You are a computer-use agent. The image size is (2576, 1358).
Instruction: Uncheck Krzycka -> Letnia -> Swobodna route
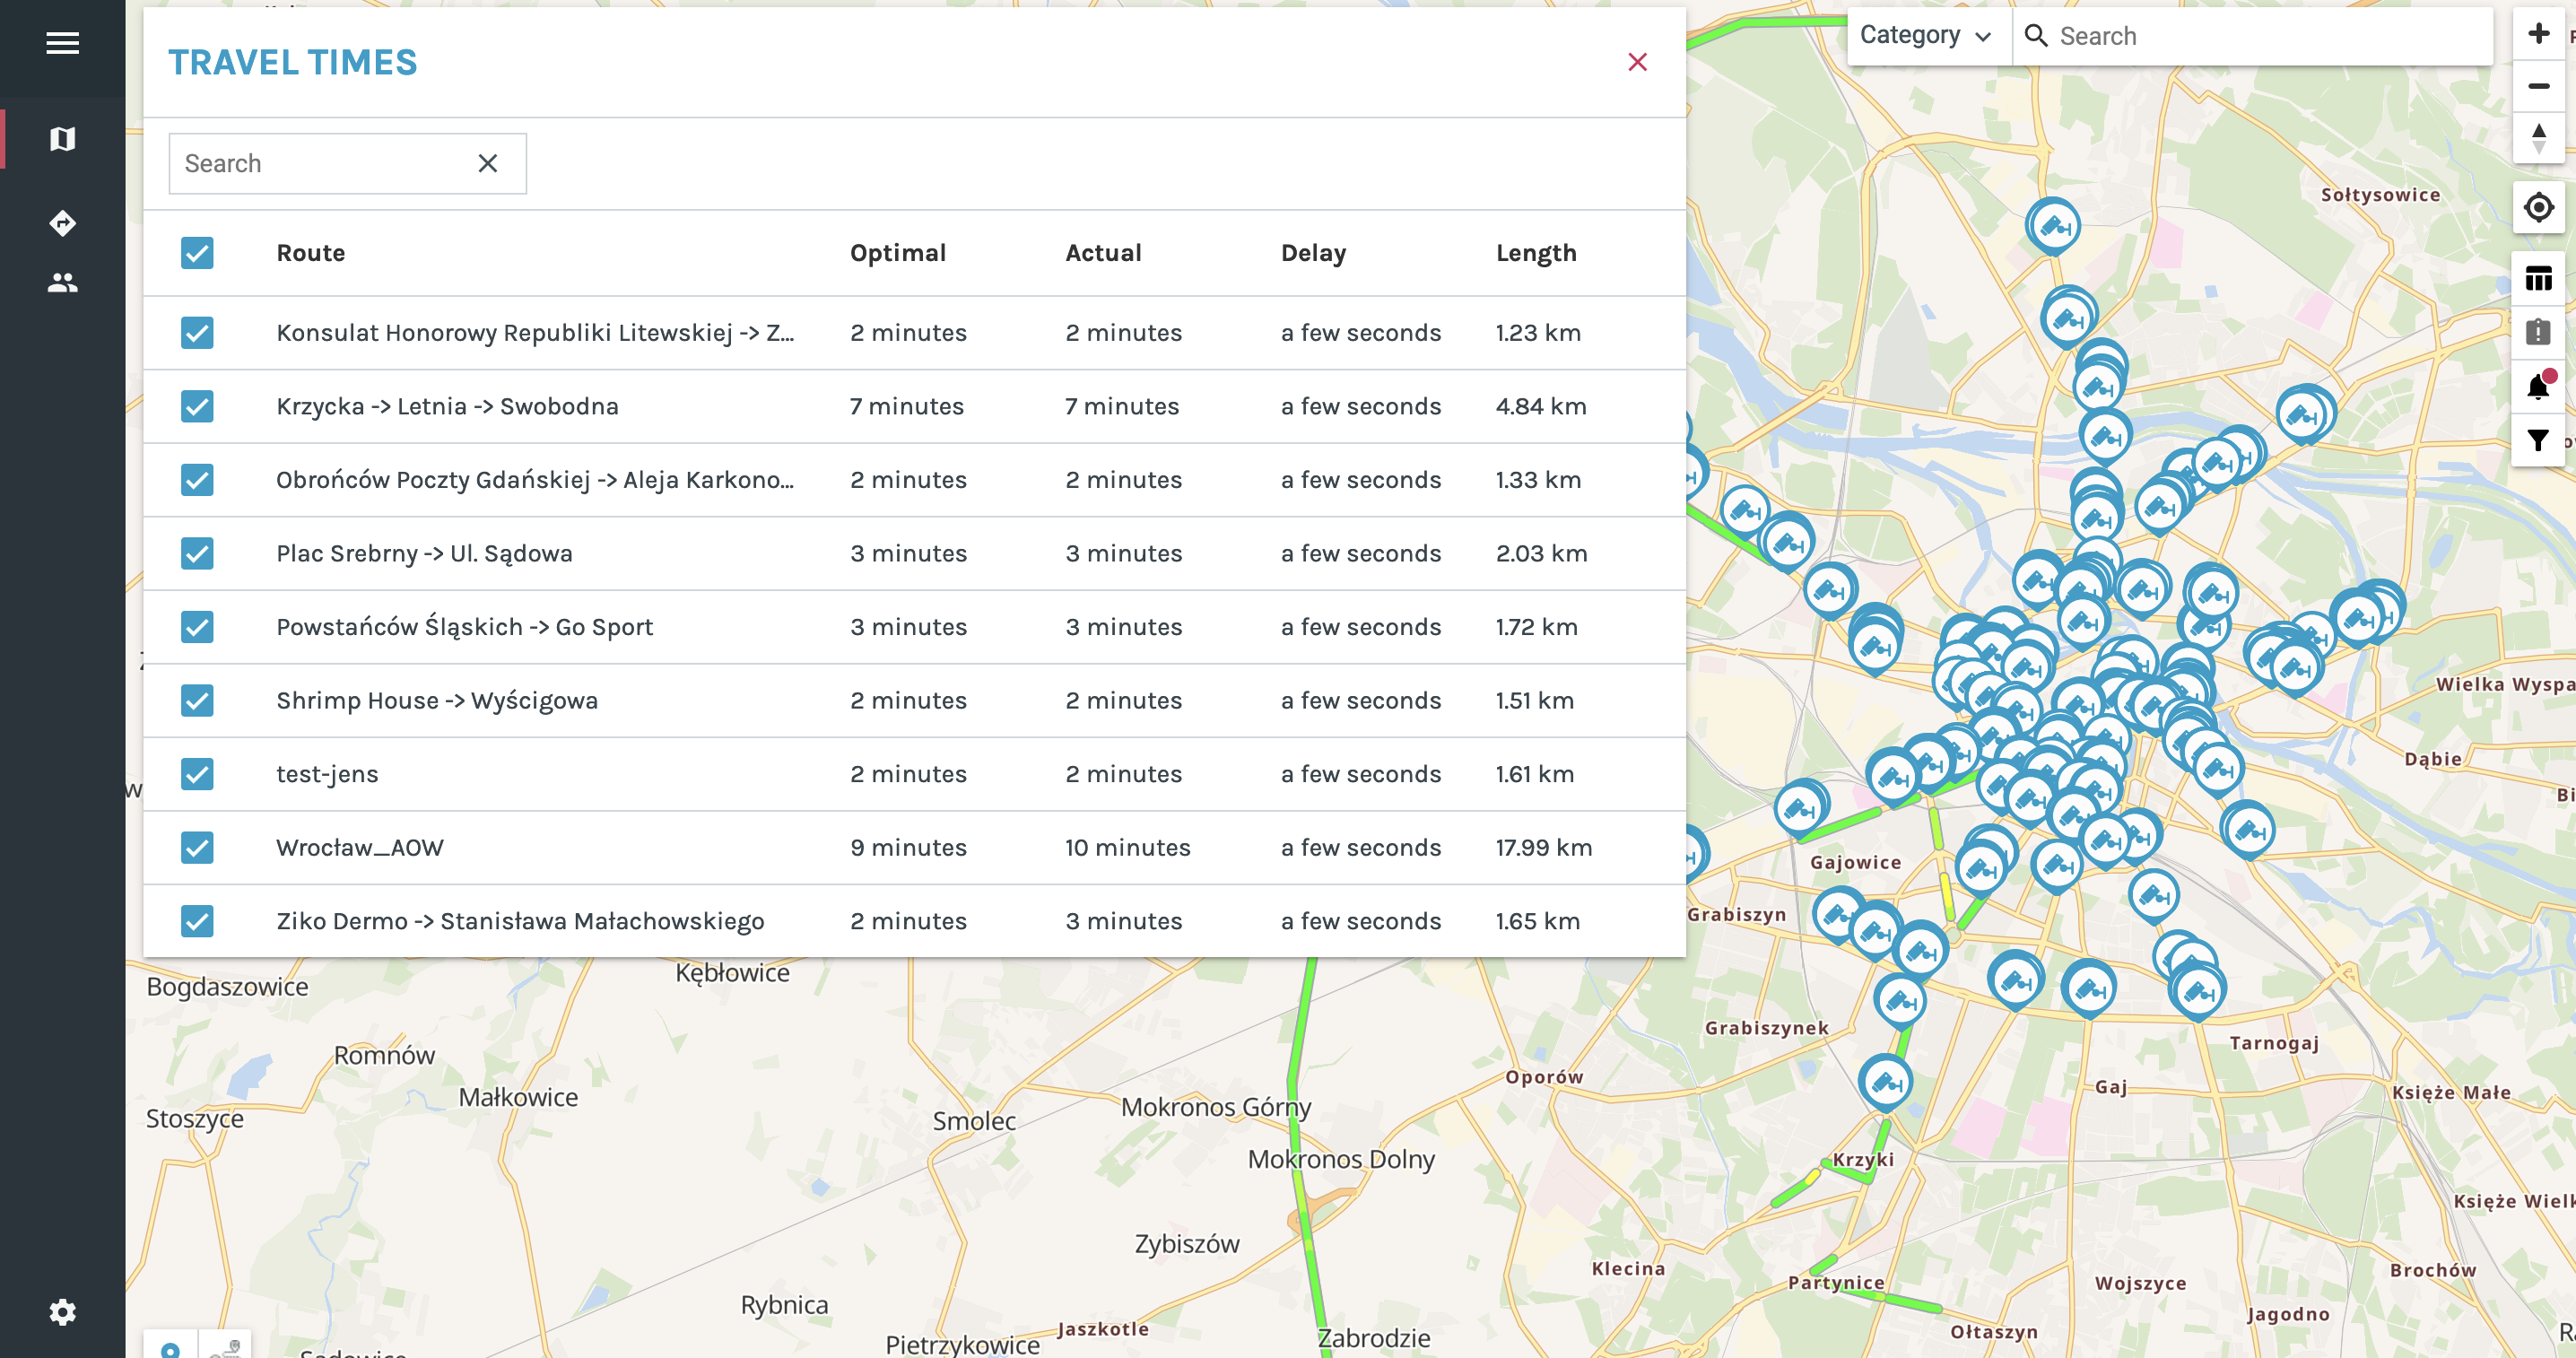tap(197, 406)
